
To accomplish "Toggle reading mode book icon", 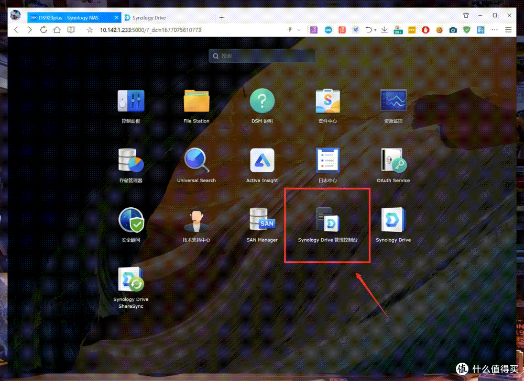I will coord(71,30).
